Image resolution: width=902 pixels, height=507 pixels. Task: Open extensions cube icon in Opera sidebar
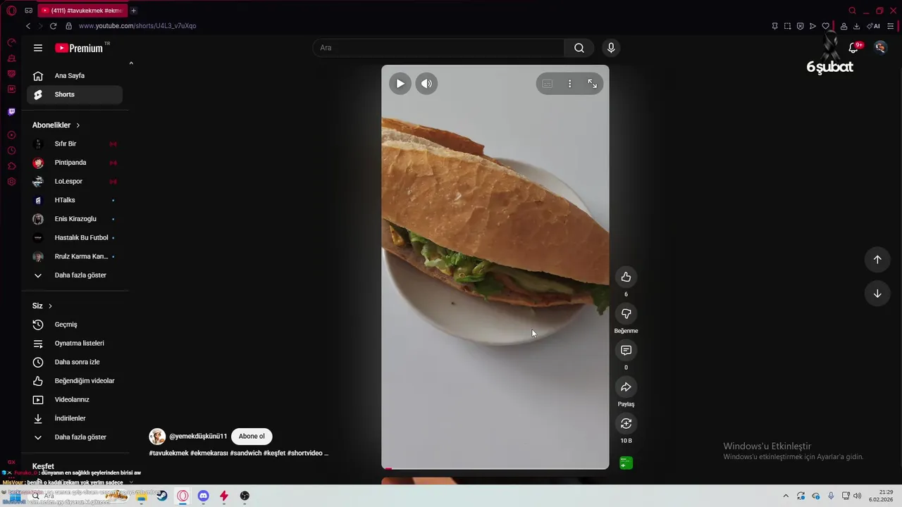[11, 166]
